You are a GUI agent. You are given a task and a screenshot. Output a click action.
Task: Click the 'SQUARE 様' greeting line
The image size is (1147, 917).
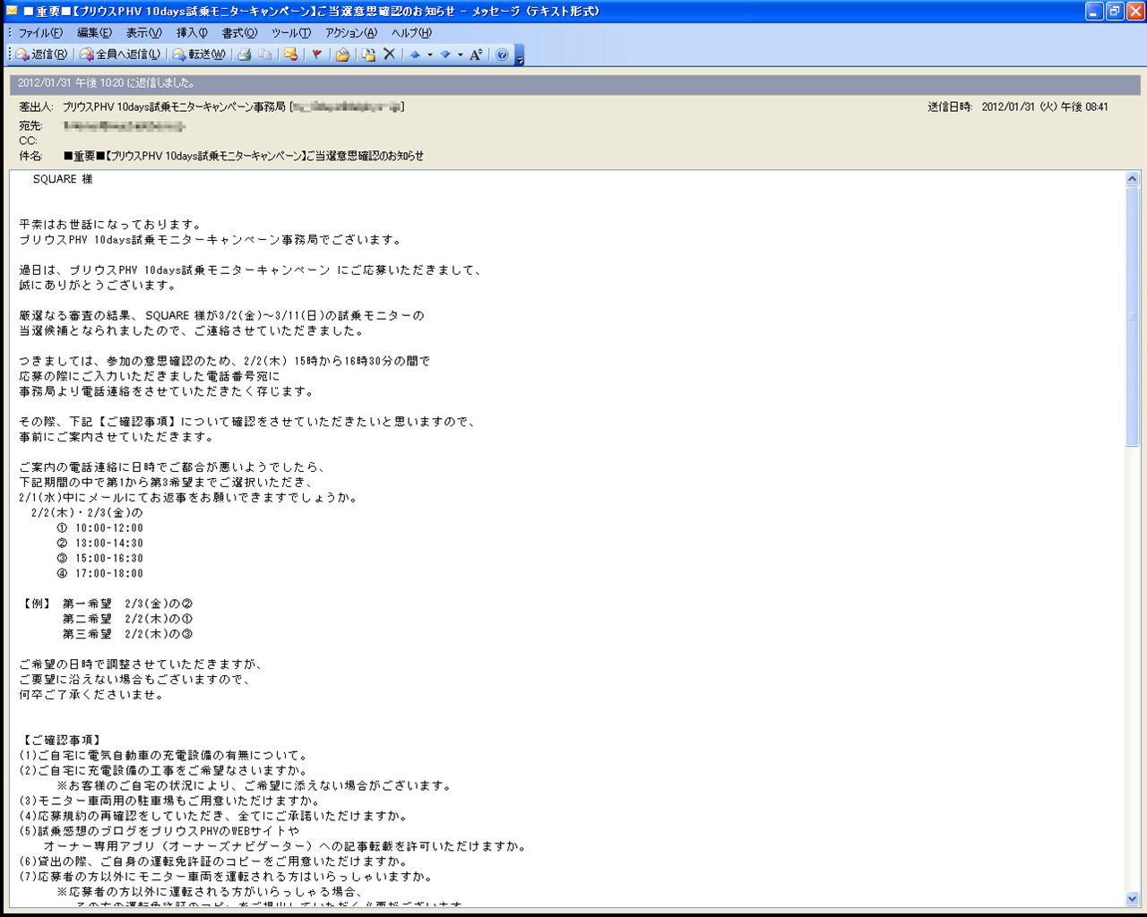click(63, 179)
